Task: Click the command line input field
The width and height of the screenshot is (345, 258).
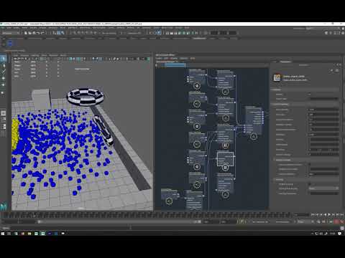Action: tap(70, 228)
